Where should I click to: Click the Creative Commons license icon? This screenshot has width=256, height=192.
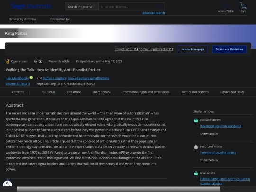point(36,61)
